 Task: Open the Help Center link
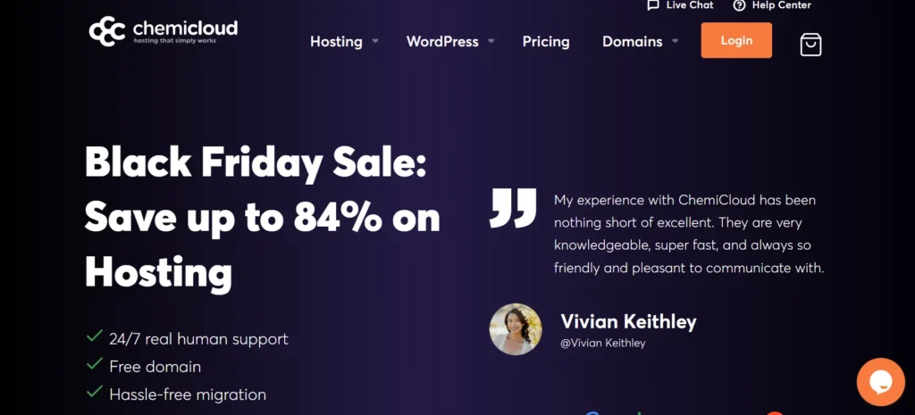(781, 5)
